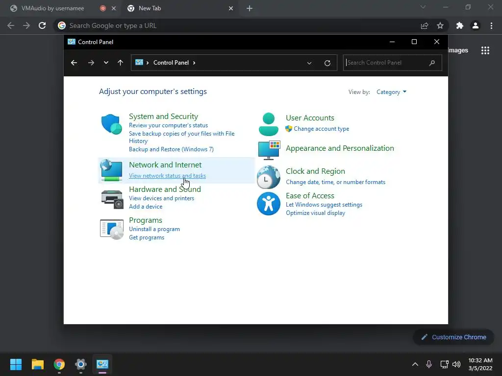Open the Clock and Region globe-clock icon
This screenshot has height=376, width=502.
tap(268, 177)
